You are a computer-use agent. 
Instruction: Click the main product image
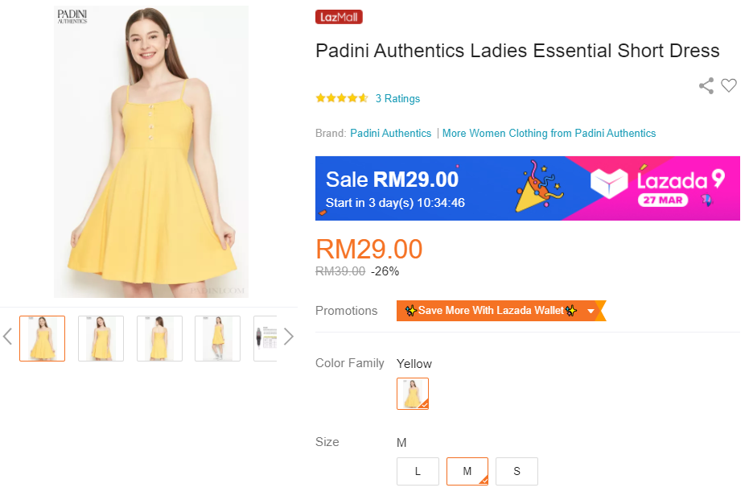(x=151, y=151)
